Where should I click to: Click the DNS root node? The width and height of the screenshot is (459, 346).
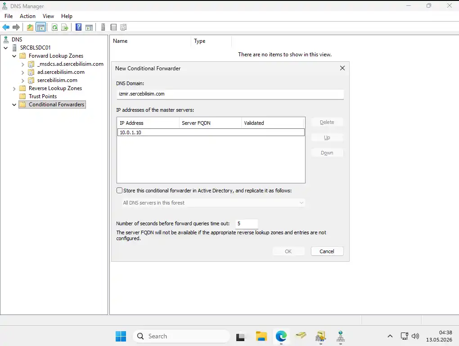17,39
